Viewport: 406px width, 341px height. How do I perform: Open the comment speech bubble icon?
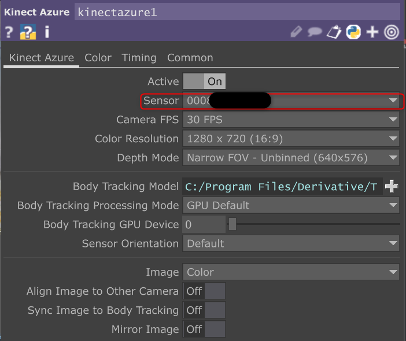[x=315, y=32]
